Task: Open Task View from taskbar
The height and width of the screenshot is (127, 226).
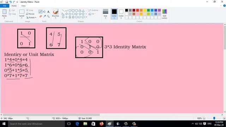Action: click(x=69, y=124)
